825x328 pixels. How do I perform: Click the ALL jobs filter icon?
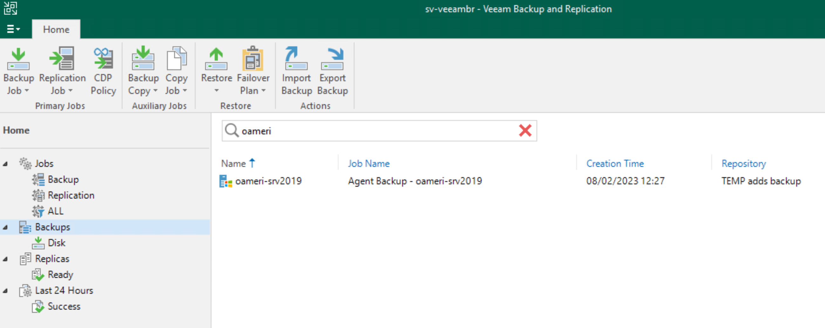pyautogui.click(x=38, y=211)
